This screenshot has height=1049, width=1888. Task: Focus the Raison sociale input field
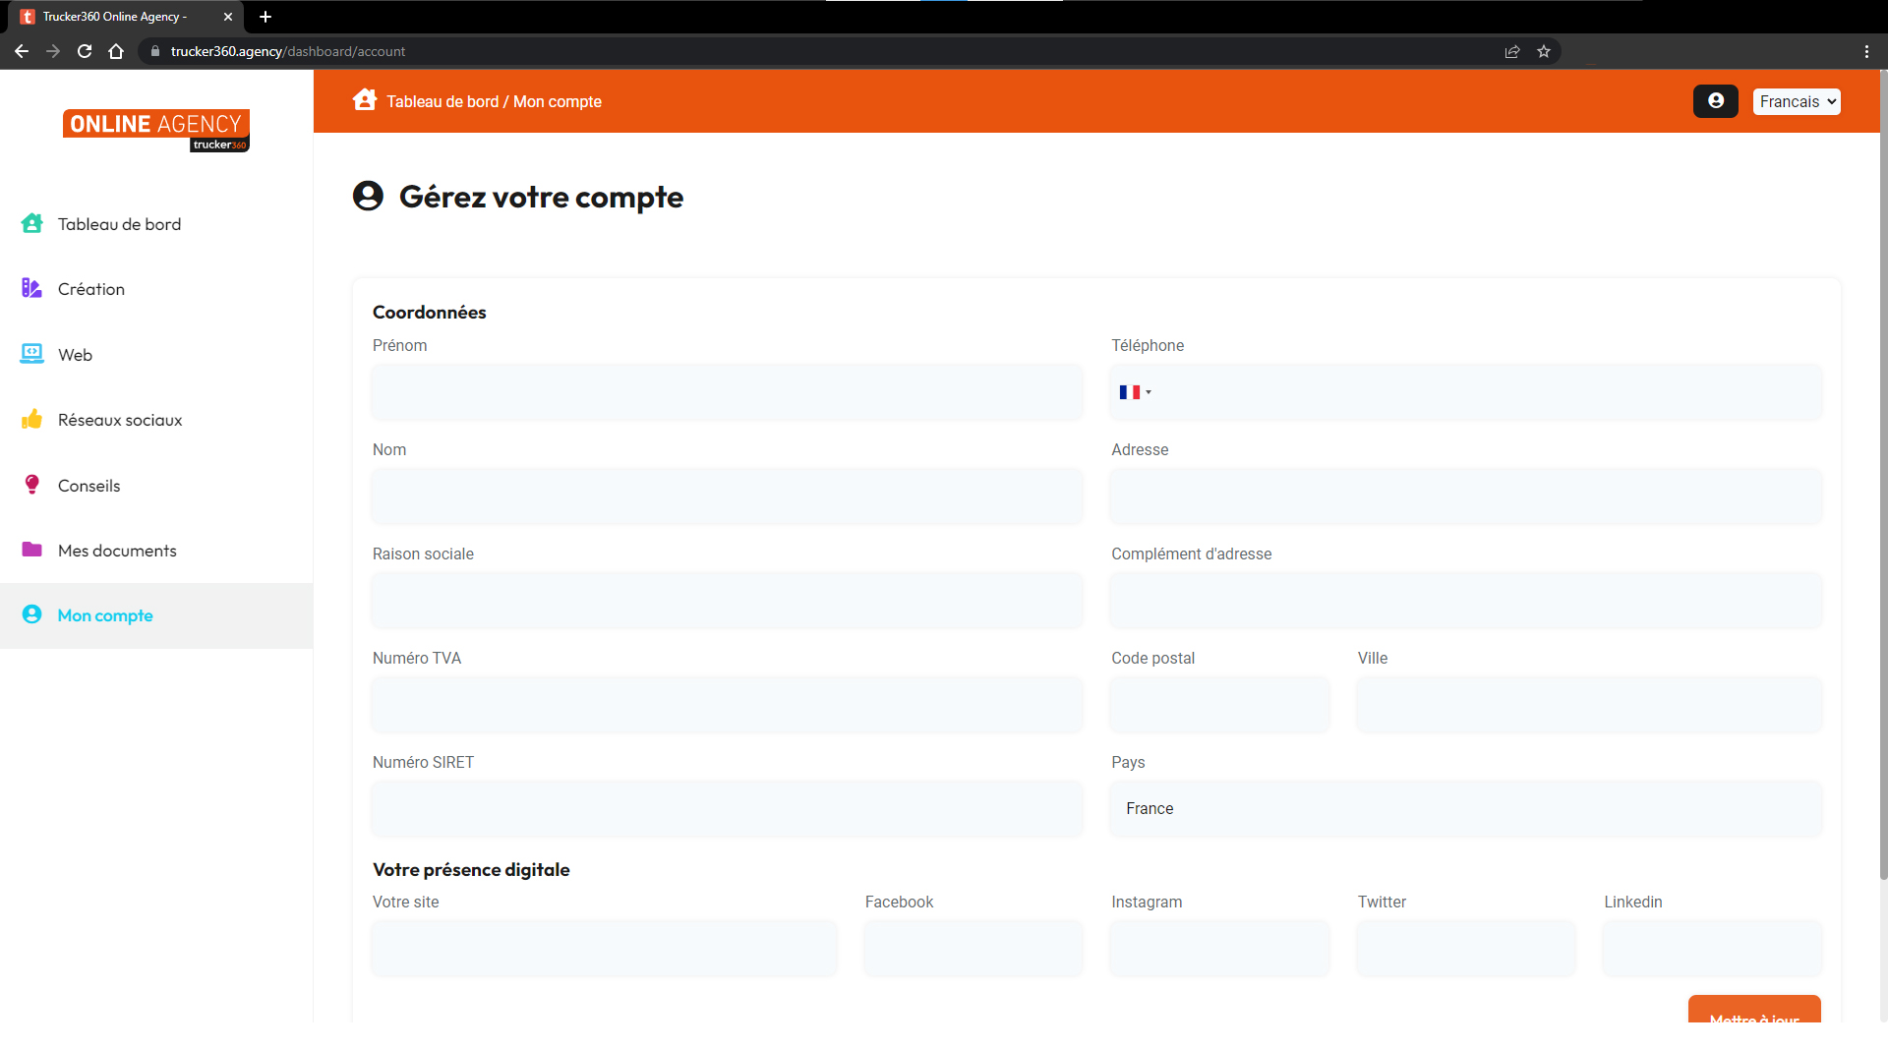click(728, 601)
